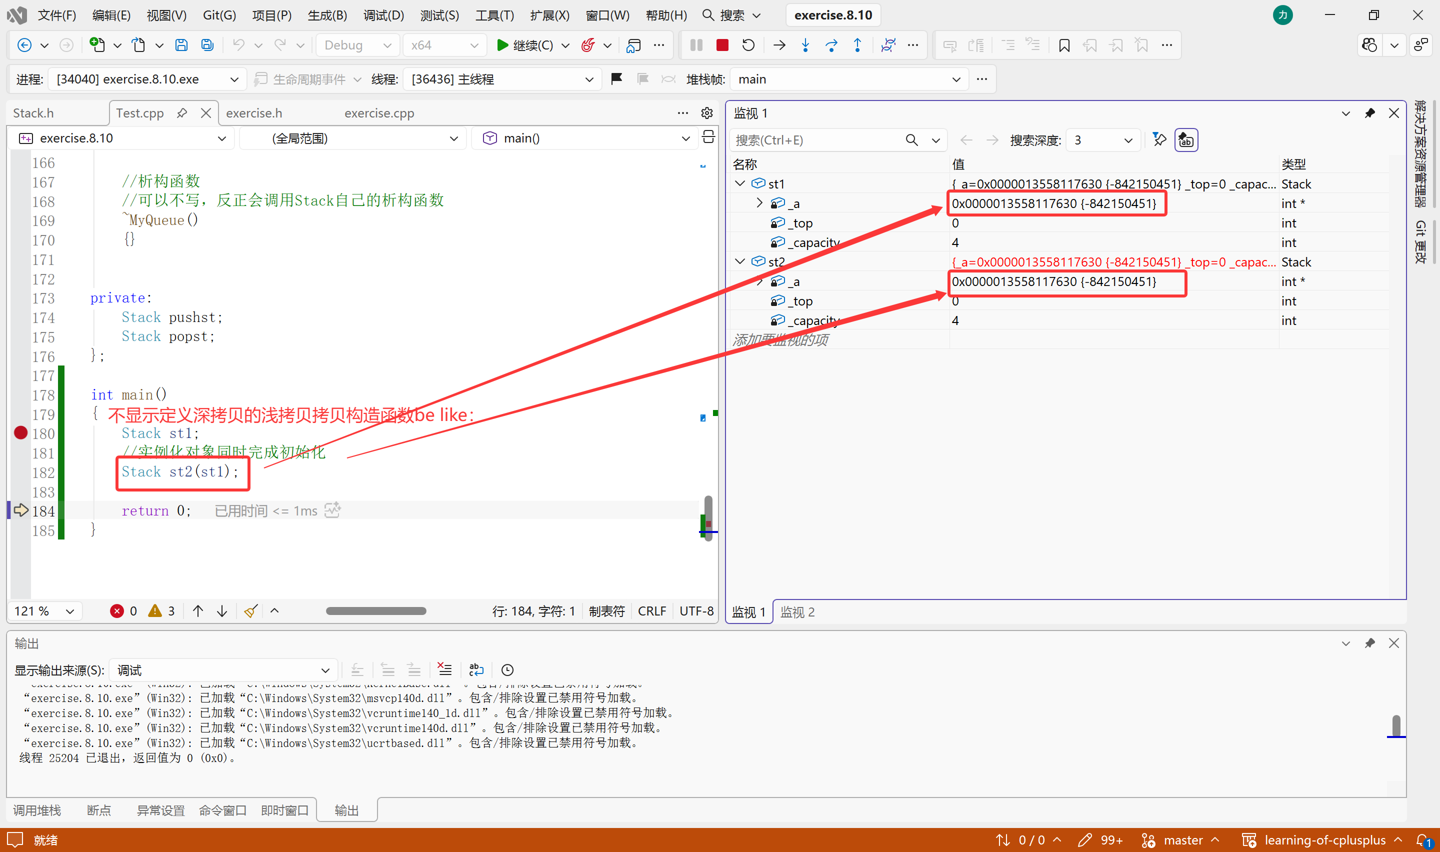Switch to the exercise.cpp tab

[x=379, y=113]
